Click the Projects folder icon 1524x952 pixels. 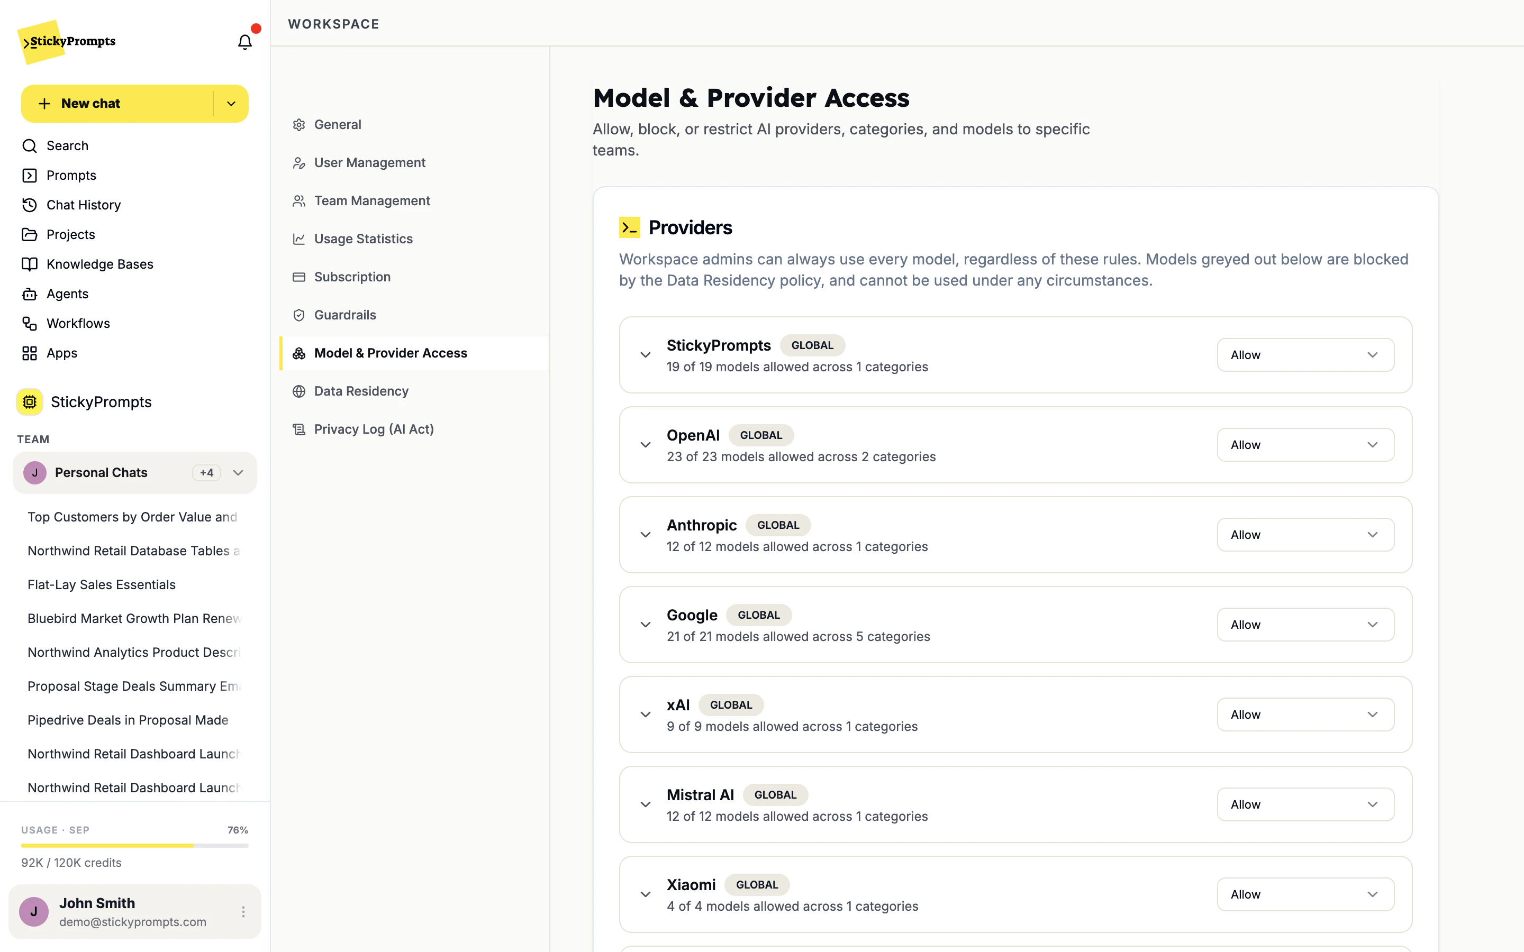point(30,234)
